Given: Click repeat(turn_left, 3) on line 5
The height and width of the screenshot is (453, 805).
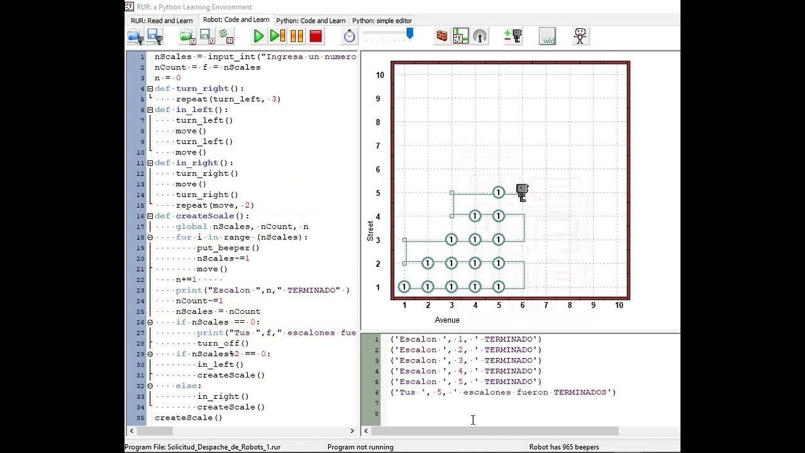Looking at the screenshot, I should point(228,99).
